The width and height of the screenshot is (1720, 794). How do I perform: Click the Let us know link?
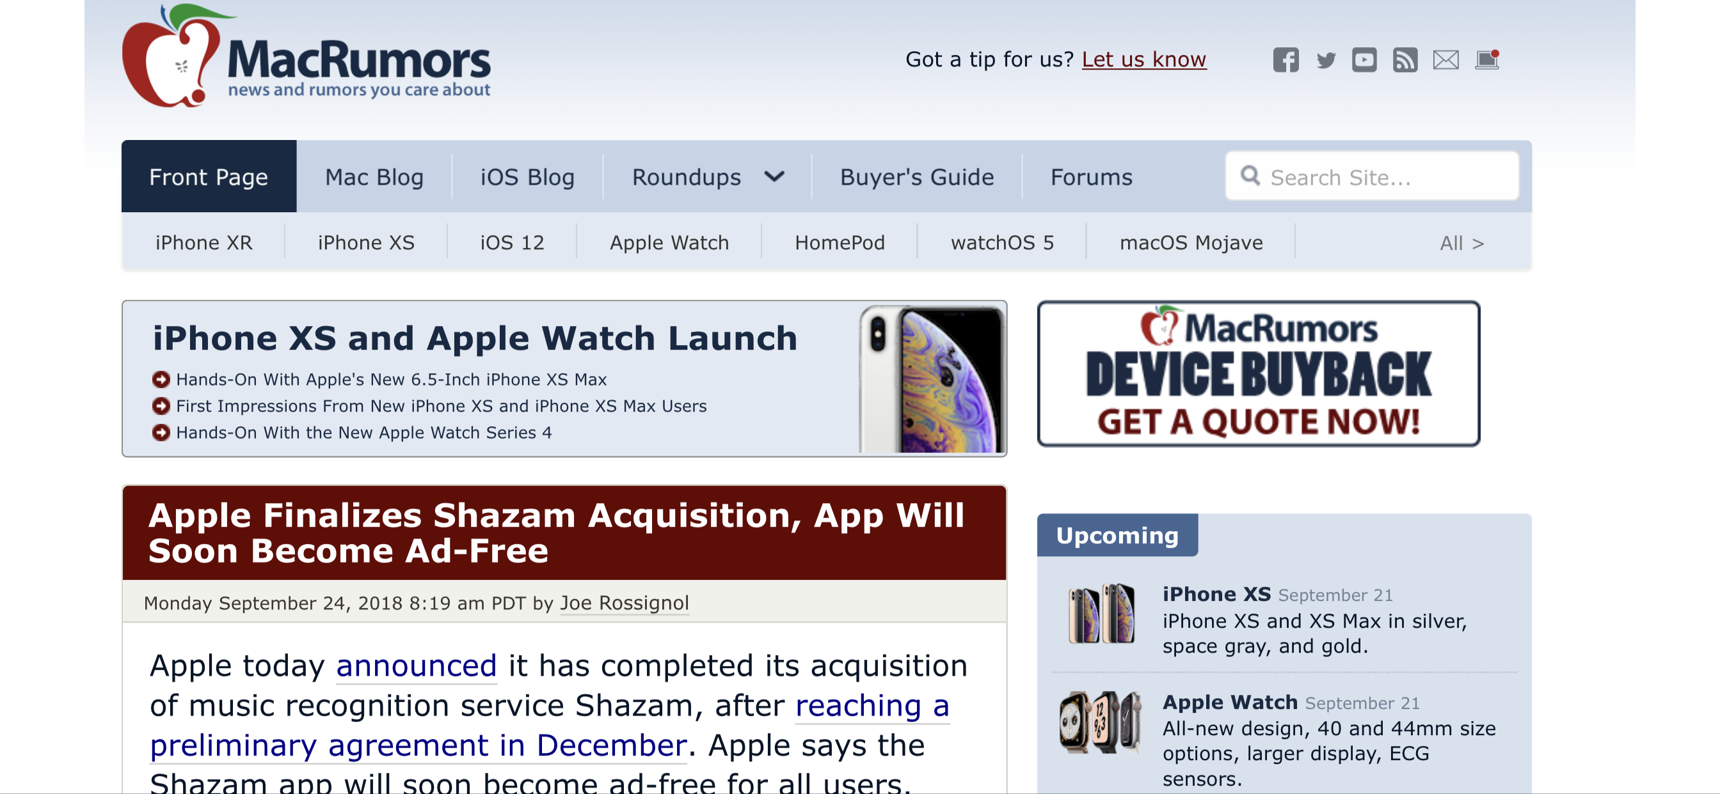(x=1143, y=59)
